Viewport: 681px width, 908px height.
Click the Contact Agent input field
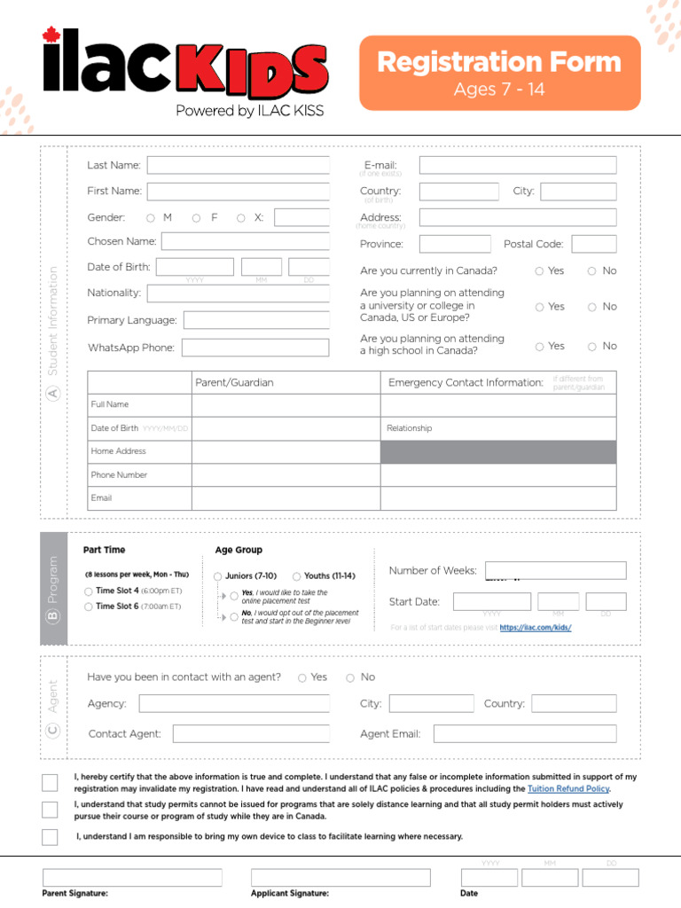pos(251,733)
